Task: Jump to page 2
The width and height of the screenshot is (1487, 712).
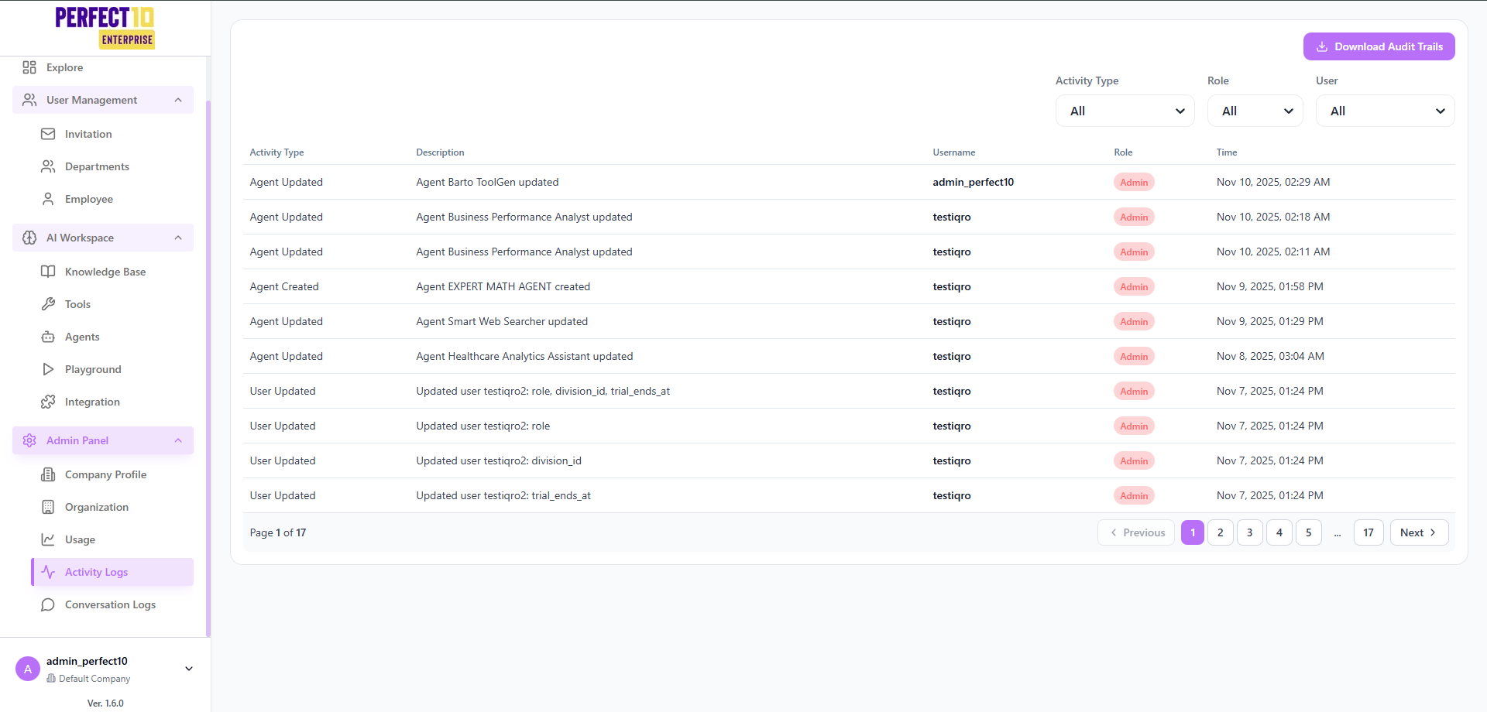Action: [x=1221, y=532]
